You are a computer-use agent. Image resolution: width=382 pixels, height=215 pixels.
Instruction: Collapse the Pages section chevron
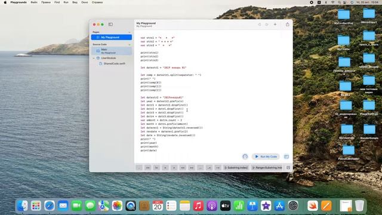(x=130, y=32)
